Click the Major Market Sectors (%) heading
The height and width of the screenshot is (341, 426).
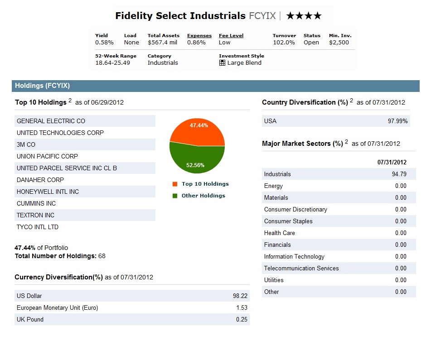coord(302,144)
